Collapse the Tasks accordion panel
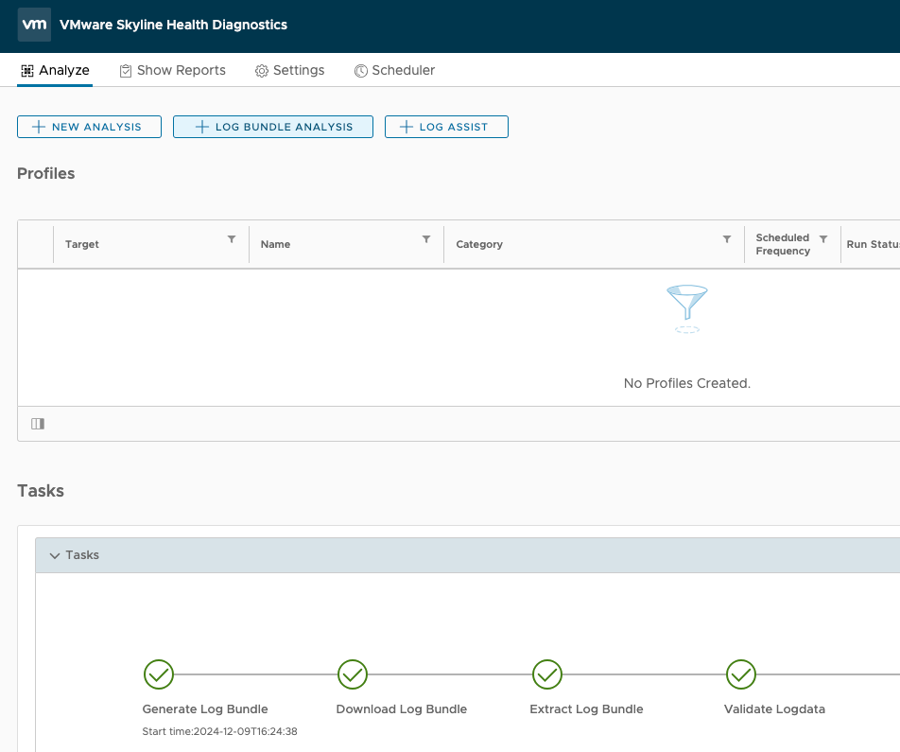The height and width of the screenshot is (752, 900). click(x=55, y=555)
